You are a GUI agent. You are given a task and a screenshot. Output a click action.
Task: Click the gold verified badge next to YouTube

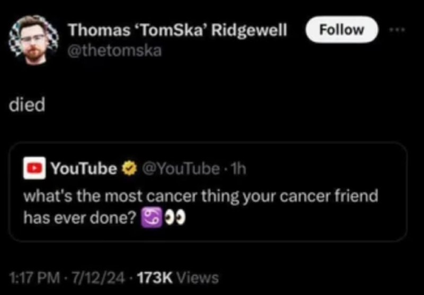(129, 169)
